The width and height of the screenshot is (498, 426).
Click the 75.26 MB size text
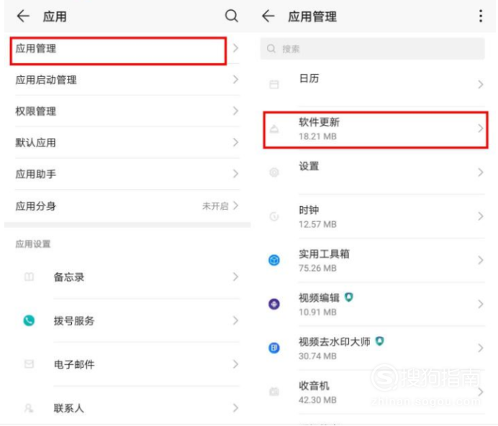(x=317, y=268)
